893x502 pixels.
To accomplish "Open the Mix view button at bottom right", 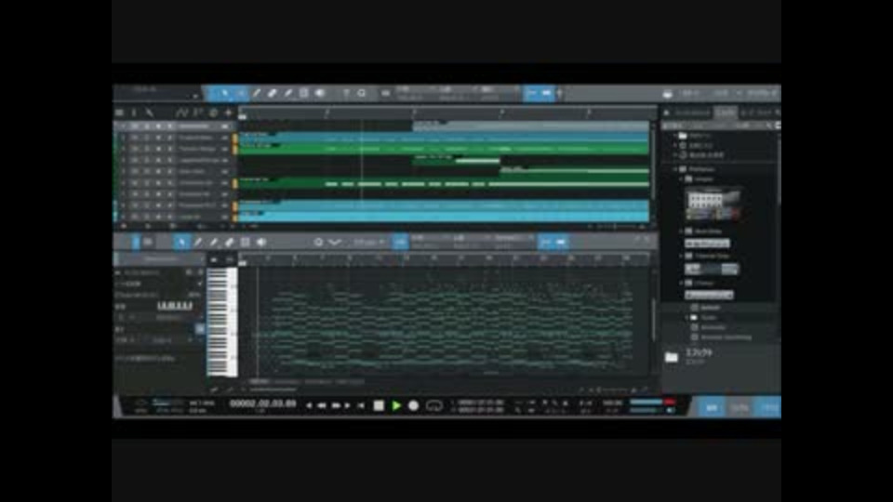I will point(740,407).
